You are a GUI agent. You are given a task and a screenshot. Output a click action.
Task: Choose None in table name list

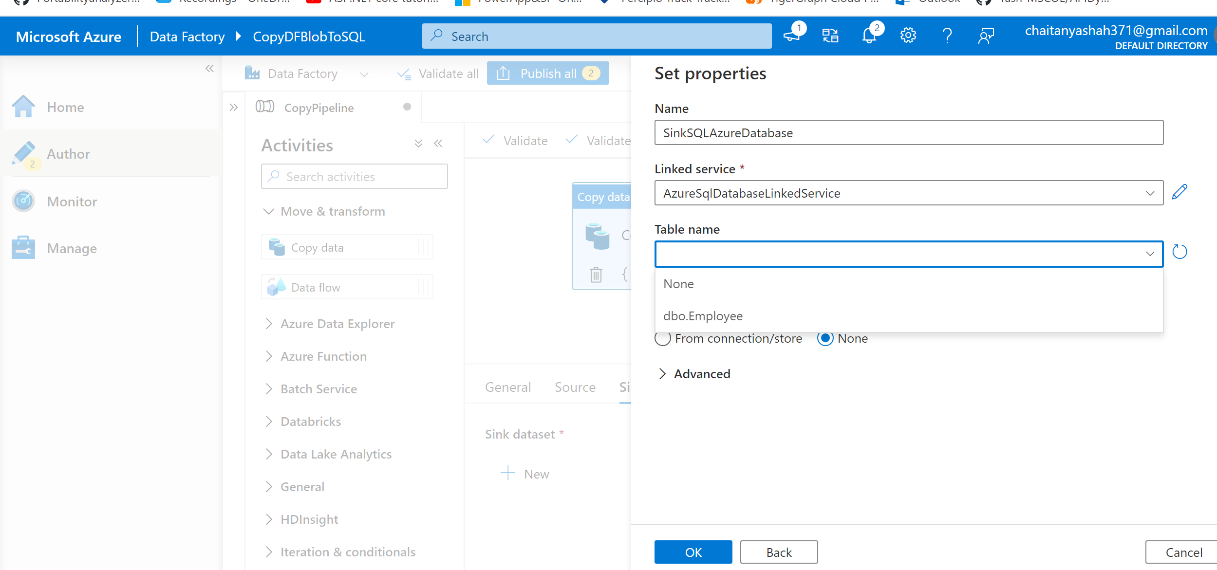(909, 284)
